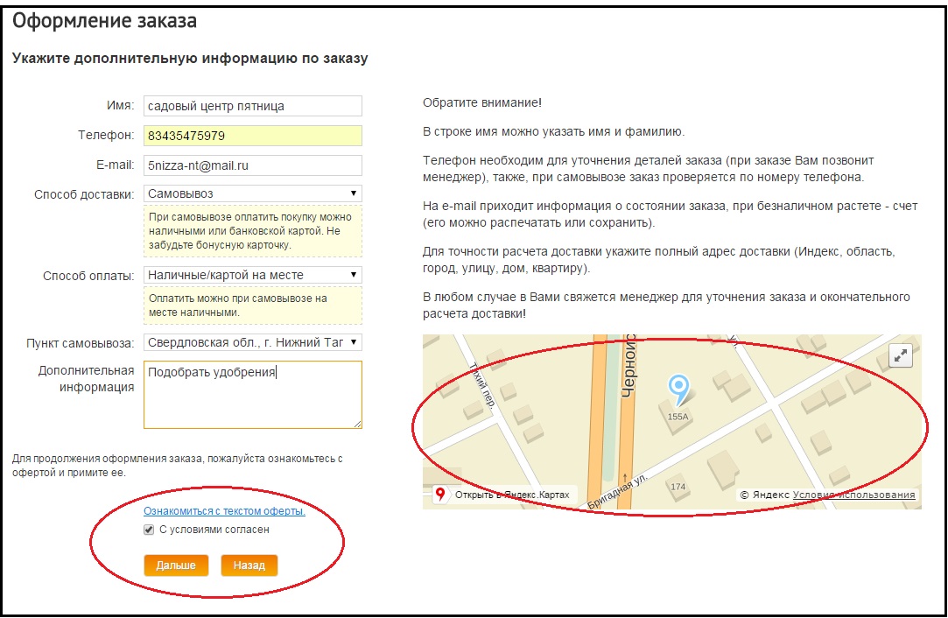Viewport: 948px width, 618px height.
Task: Open the Способ оплаты dropdown
Action: [x=253, y=275]
